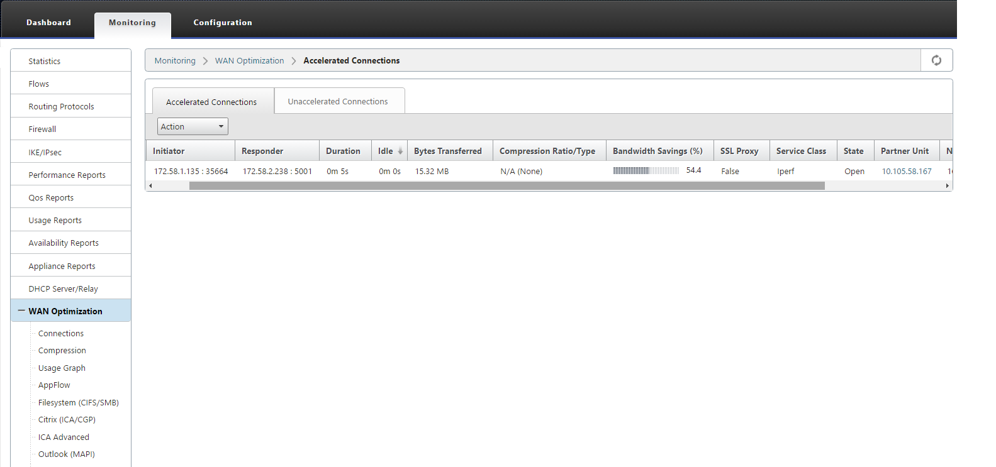Viewport: 996px width, 467px height.
Task: Click the scroll right arrow
Action: point(948,185)
